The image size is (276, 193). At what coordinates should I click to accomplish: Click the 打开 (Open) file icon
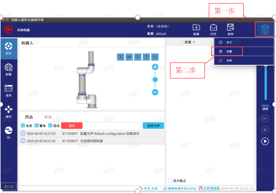[x=213, y=29]
